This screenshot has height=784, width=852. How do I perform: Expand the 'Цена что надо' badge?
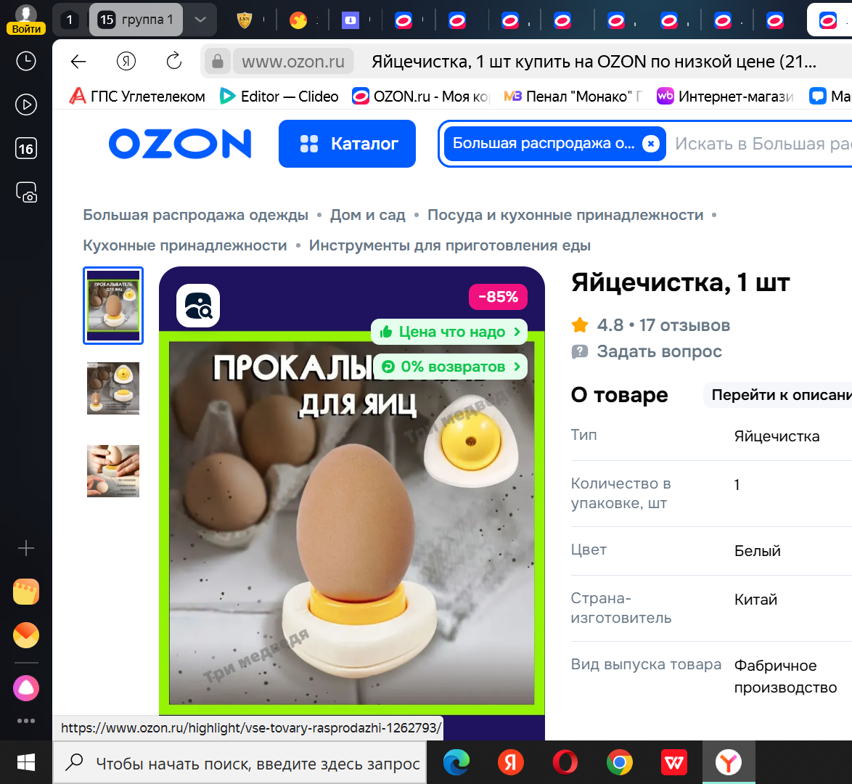pyautogui.click(x=448, y=332)
